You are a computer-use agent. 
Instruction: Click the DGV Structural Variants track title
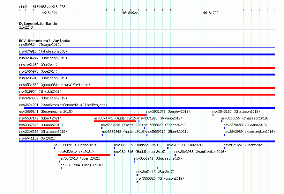[x=45, y=41]
